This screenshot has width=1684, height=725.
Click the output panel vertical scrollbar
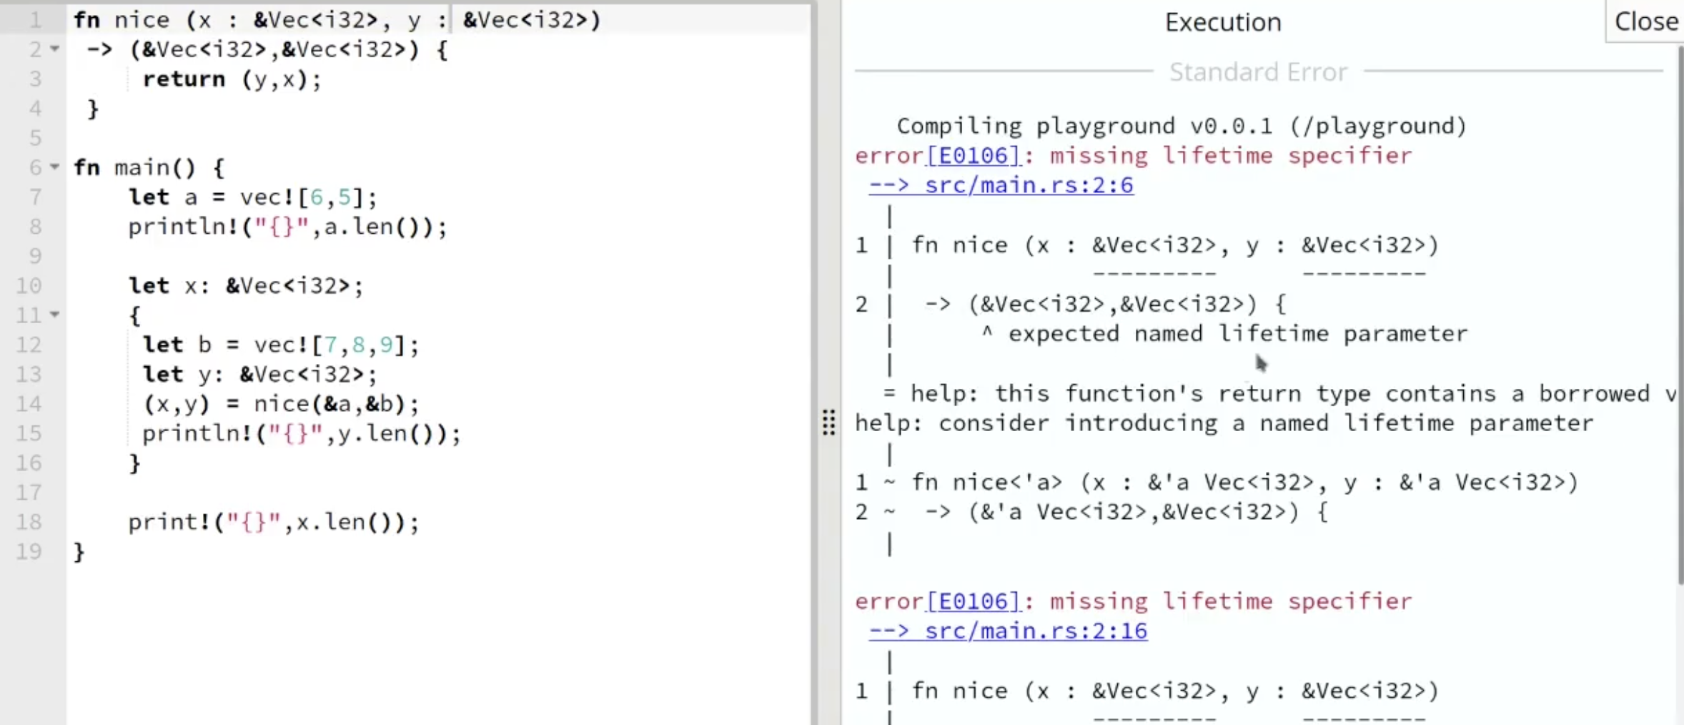(x=1680, y=315)
